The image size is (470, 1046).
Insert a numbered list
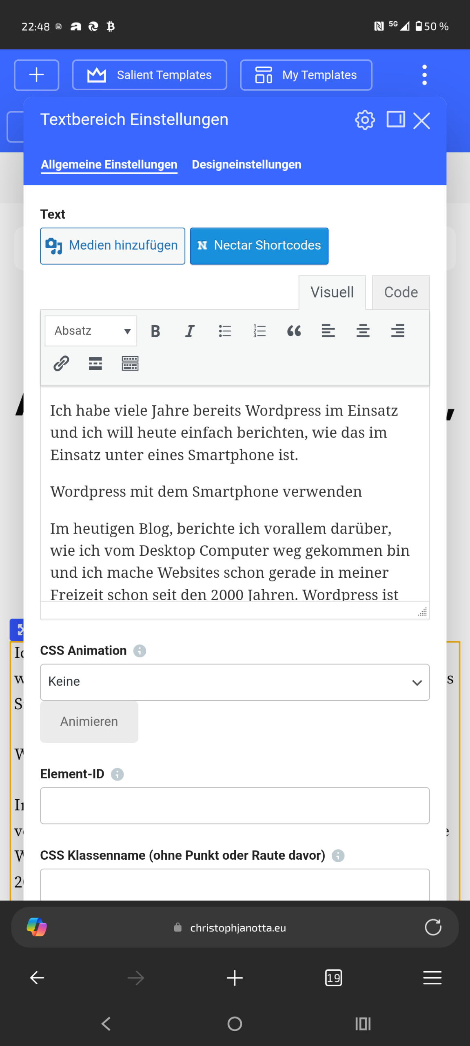coord(259,331)
